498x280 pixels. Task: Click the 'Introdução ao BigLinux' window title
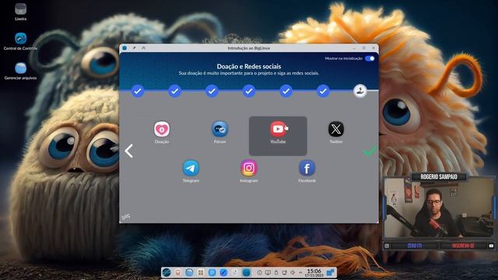pos(249,48)
